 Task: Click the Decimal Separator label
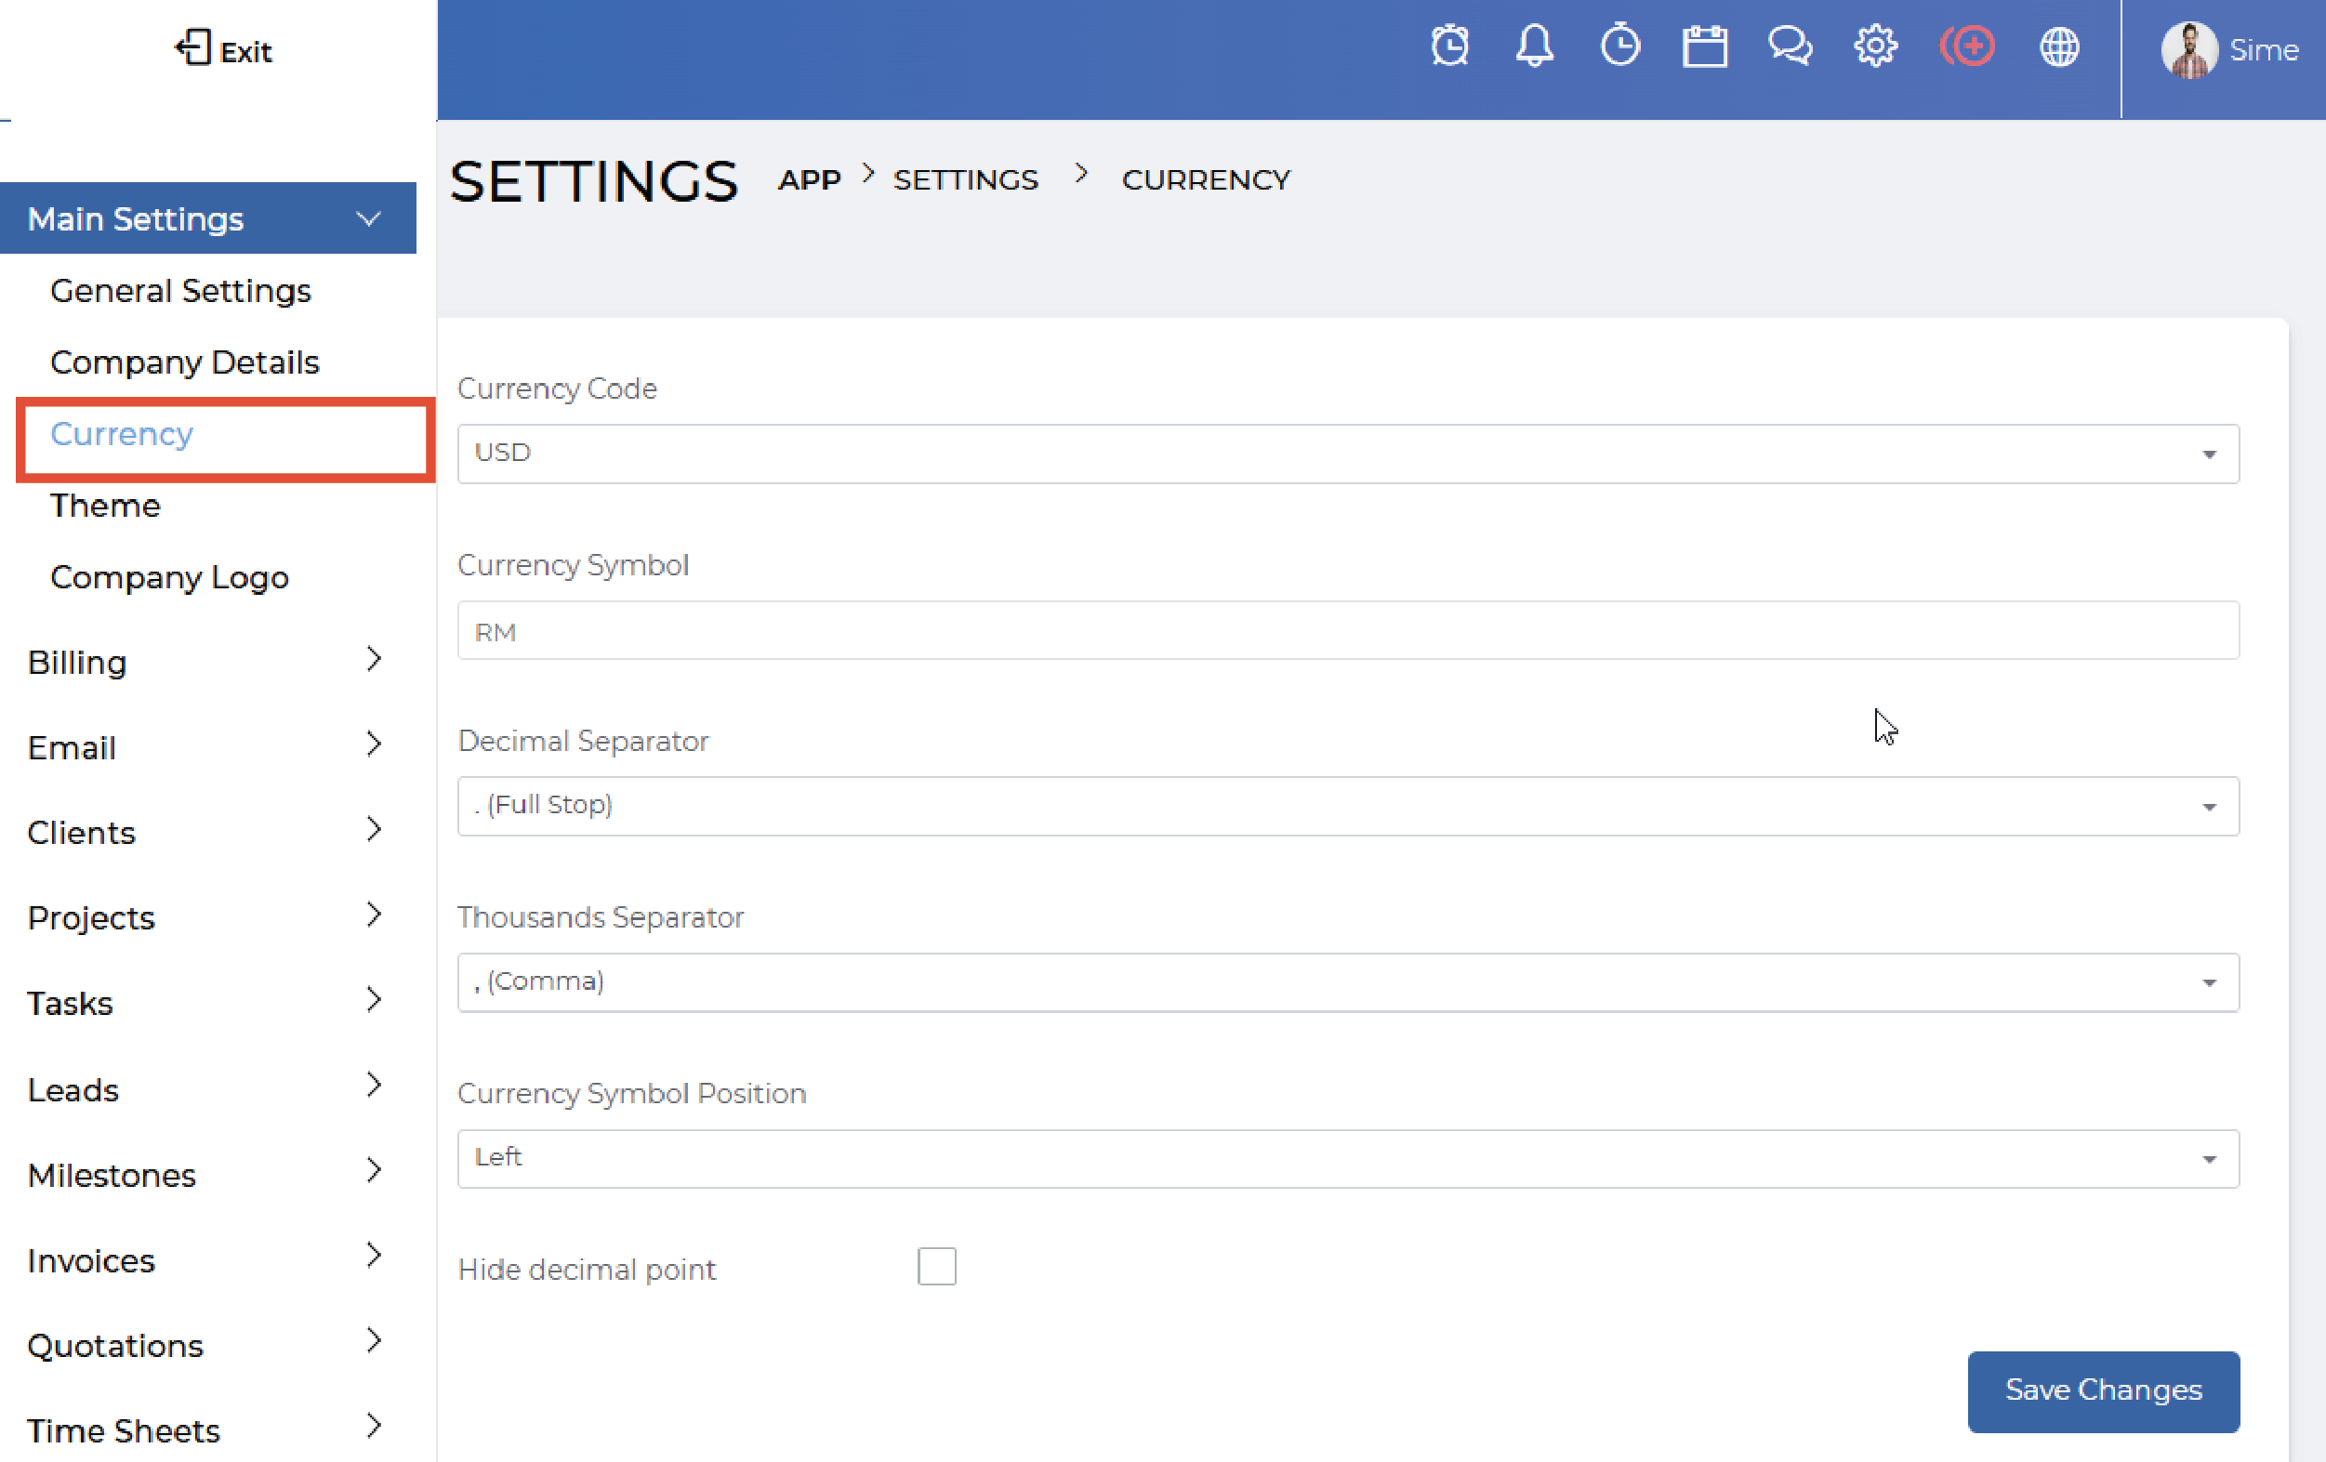(583, 741)
